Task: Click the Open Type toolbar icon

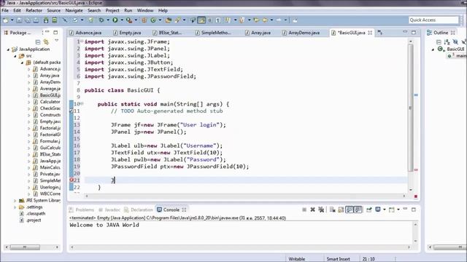Action: coord(168,20)
